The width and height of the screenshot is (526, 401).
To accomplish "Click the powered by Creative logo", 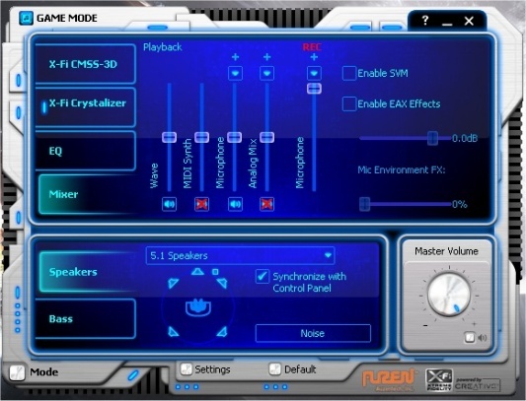I will click(478, 384).
